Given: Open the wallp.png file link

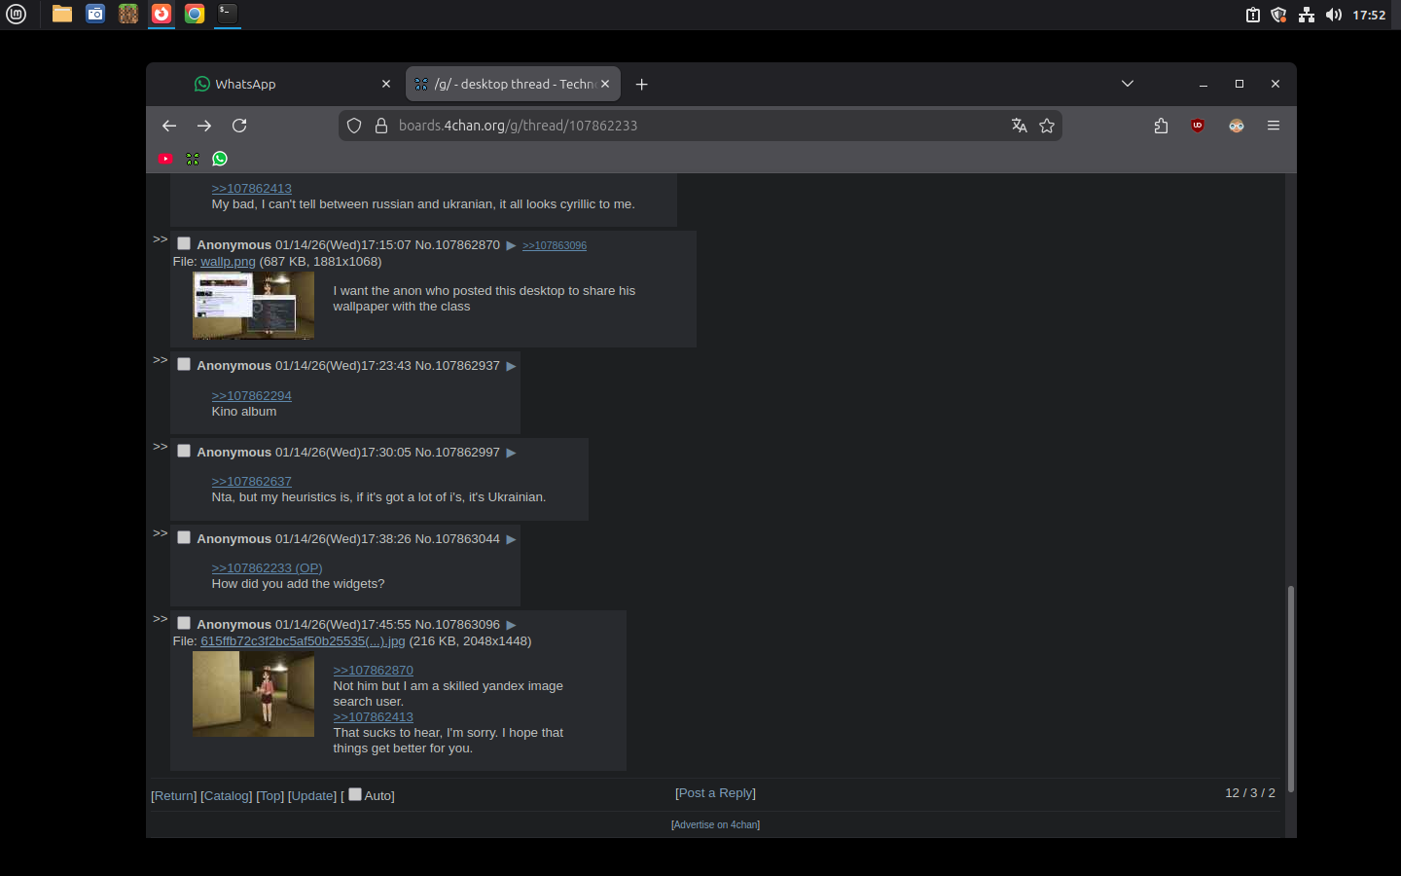Looking at the screenshot, I should coord(228,262).
